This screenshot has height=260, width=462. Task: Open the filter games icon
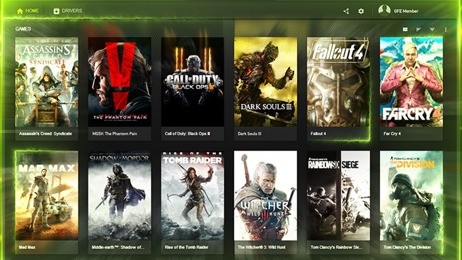click(432, 29)
